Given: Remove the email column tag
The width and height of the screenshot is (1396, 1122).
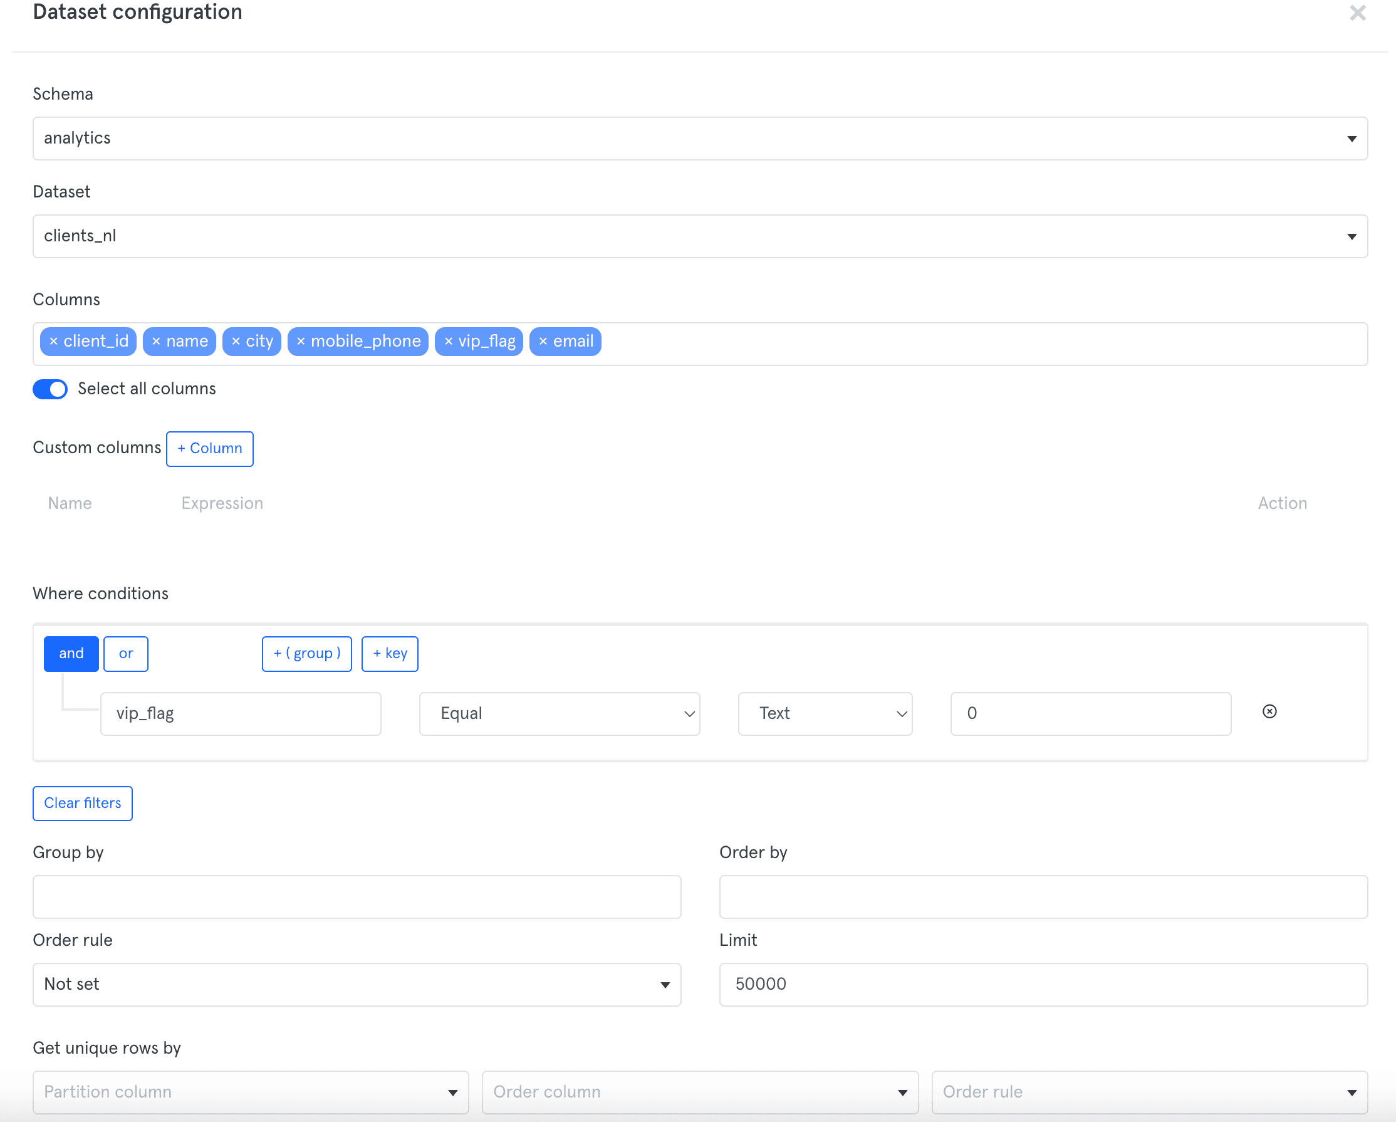Looking at the screenshot, I should [543, 342].
